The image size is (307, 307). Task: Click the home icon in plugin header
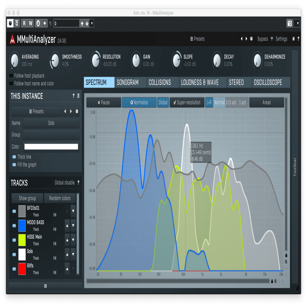tap(293, 39)
